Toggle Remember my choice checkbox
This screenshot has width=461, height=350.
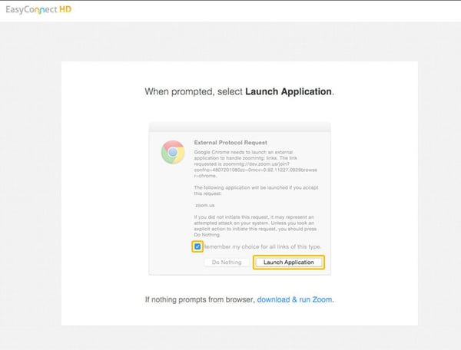[197, 246]
